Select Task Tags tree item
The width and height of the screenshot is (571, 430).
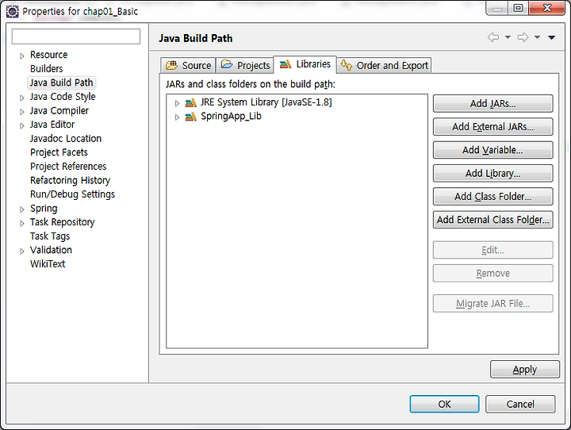coord(50,236)
